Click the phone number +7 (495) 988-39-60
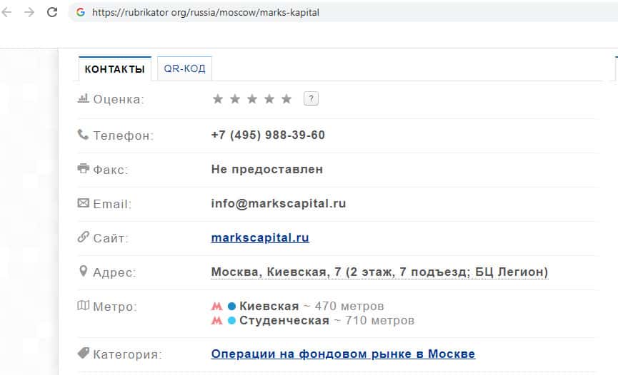The width and height of the screenshot is (618, 375). 268,135
